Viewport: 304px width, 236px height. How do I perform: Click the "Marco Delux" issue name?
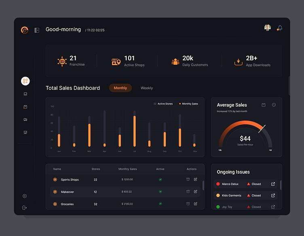click(230, 184)
